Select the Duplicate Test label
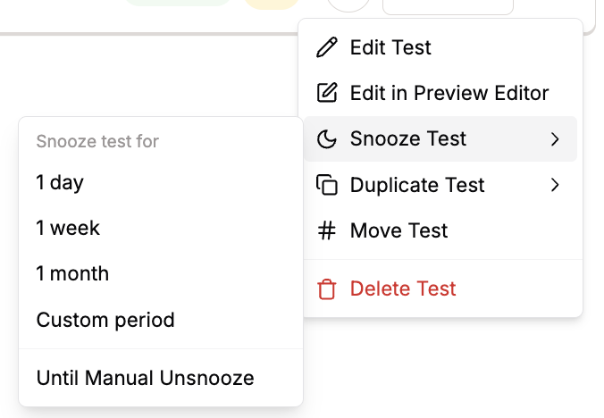The image size is (604, 418). pos(417,186)
